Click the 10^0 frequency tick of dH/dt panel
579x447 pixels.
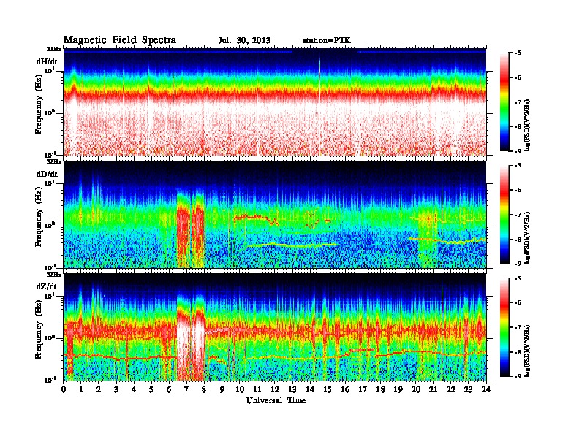pyautogui.click(x=50, y=112)
